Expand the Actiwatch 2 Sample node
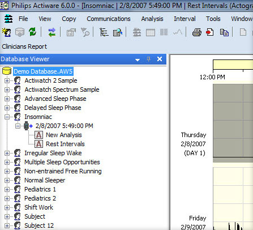 (x=7, y=80)
